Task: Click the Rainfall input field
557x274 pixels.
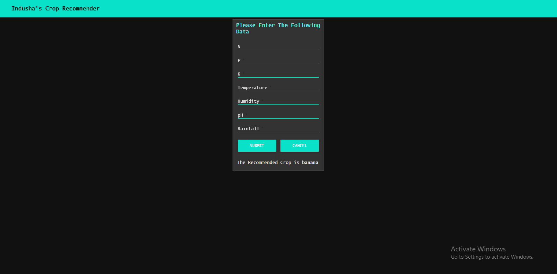Action: click(278, 128)
